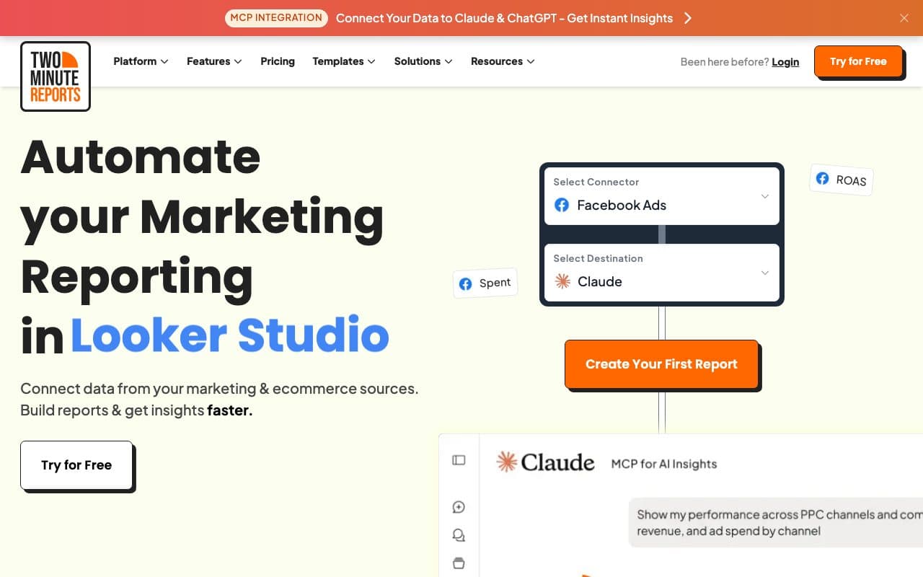Open the Select Connector dropdown
The height and width of the screenshot is (577, 923).
click(x=662, y=196)
